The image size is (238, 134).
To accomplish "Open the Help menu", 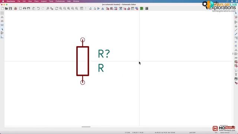I will pyautogui.click(x=69, y=1).
